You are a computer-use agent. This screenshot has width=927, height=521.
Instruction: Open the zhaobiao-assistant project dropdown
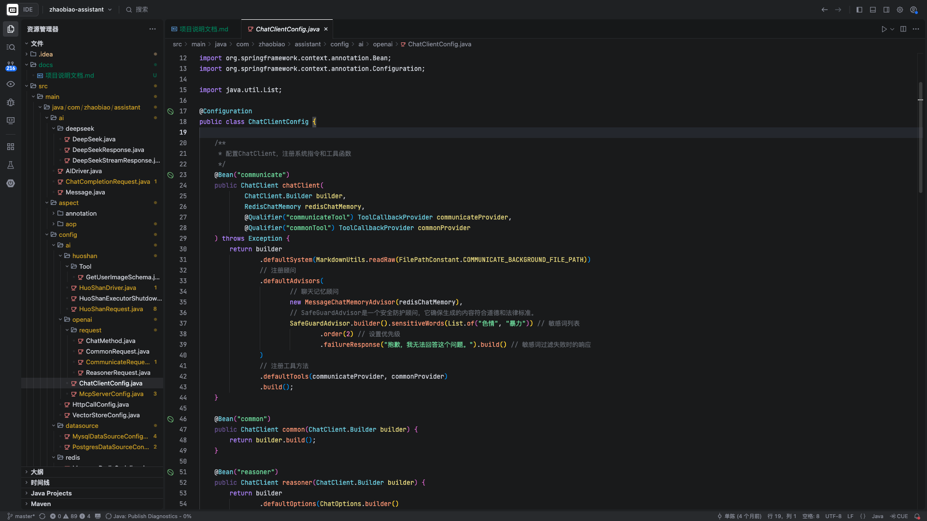click(80, 10)
